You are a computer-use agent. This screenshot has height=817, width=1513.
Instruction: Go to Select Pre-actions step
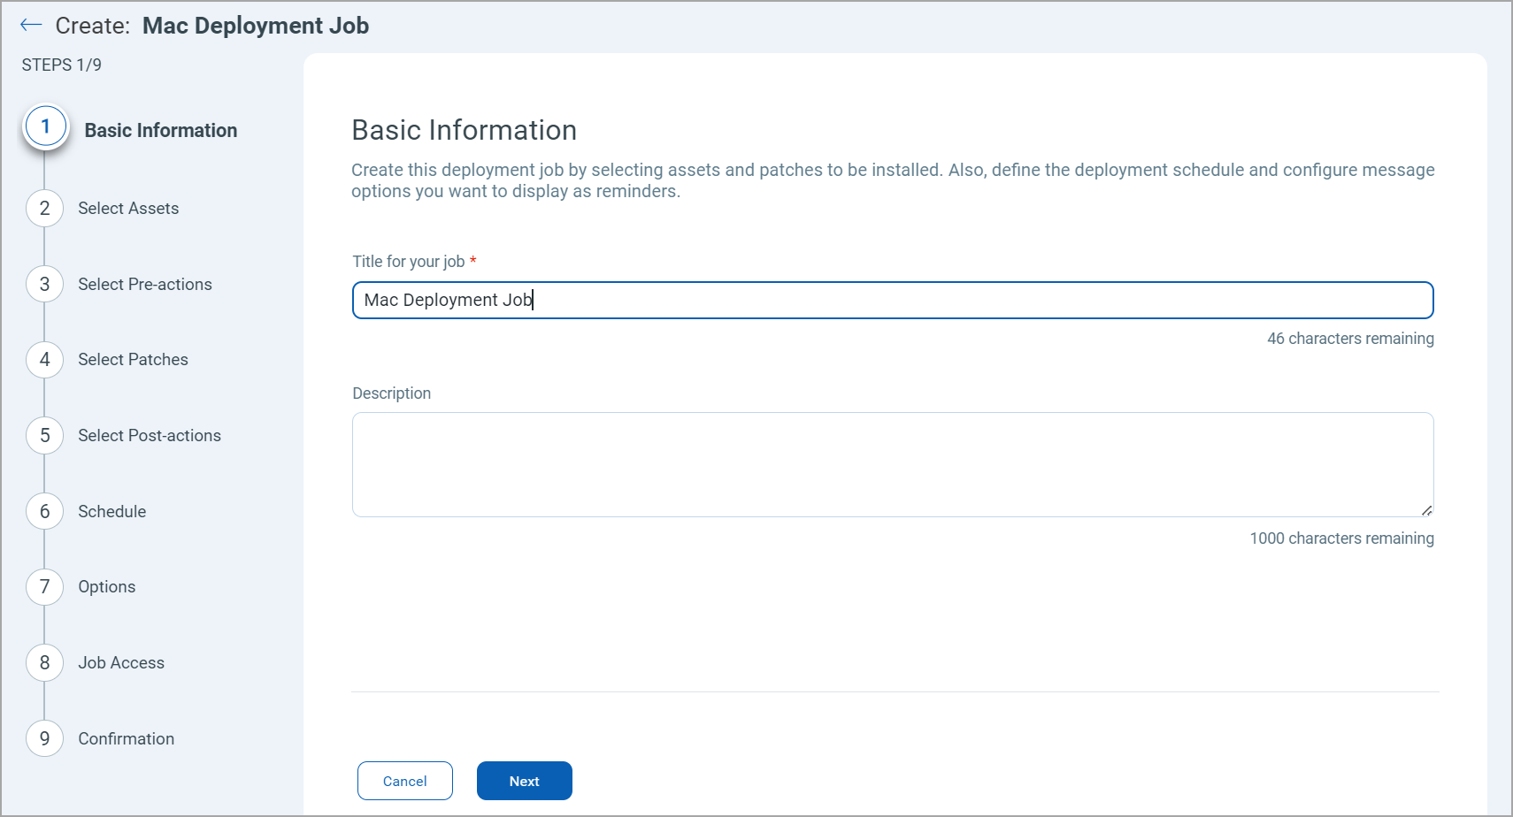tap(145, 285)
